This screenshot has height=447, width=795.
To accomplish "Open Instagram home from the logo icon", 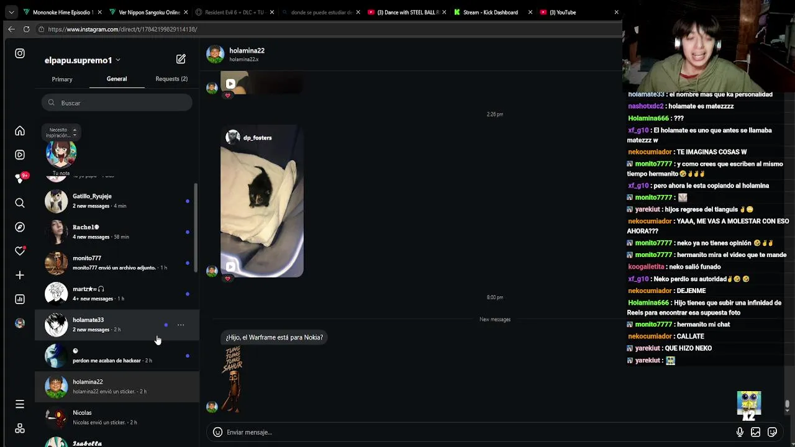I will click(20, 53).
